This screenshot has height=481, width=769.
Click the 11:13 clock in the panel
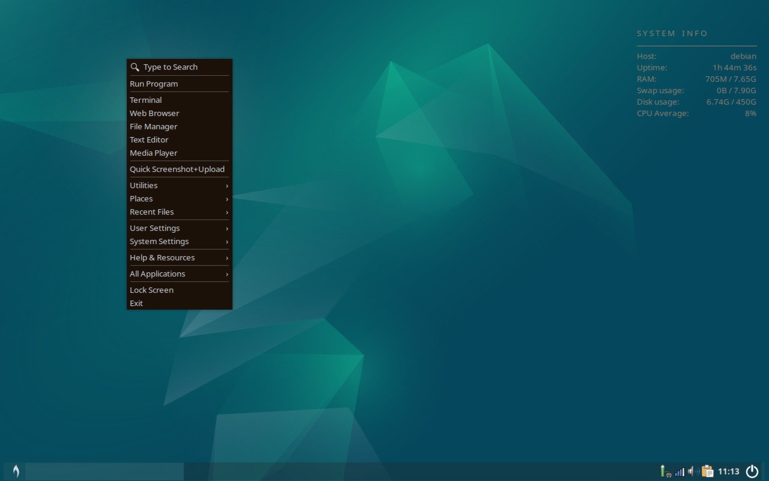(729, 471)
